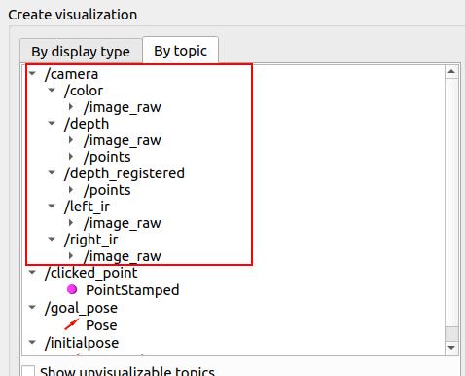This screenshot has height=376, width=465.
Task: Collapse the /camera topic tree
Action: click(32, 73)
